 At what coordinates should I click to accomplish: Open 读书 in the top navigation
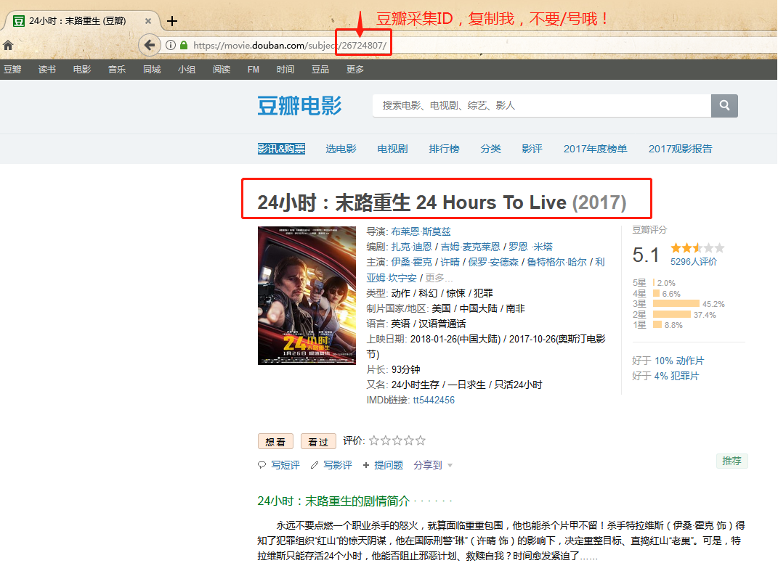click(x=47, y=70)
